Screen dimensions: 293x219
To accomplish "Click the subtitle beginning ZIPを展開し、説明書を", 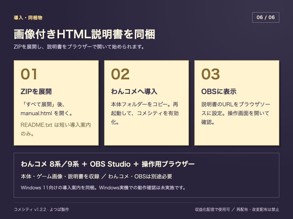I will pos(79,46).
